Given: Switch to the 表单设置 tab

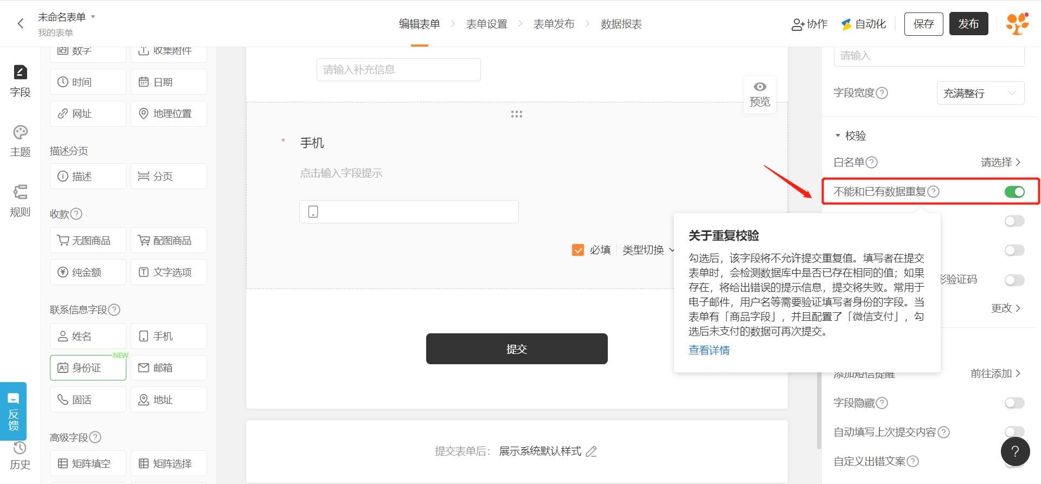Looking at the screenshot, I should pos(486,24).
